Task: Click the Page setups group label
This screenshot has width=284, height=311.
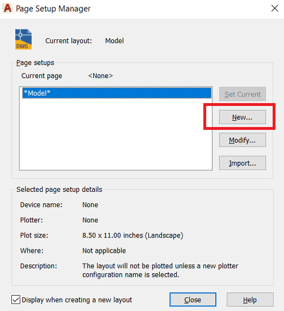Action: tap(35, 63)
